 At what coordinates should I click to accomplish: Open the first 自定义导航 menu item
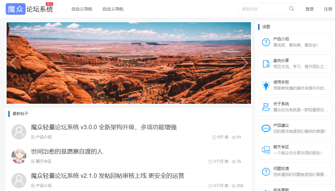(82, 9)
